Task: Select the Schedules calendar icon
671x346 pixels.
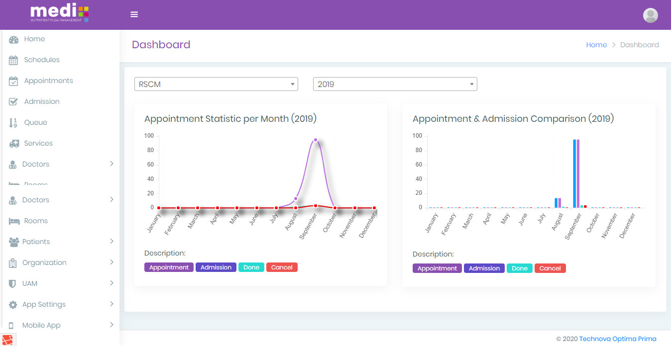Action: pyautogui.click(x=13, y=60)
